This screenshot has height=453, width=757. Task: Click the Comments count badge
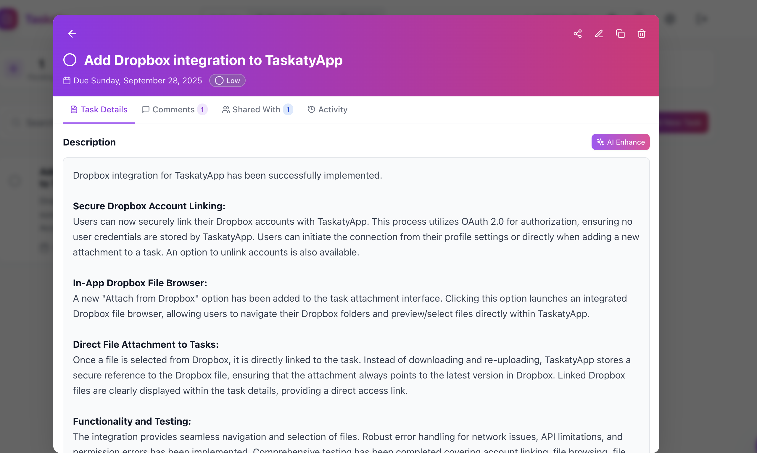click(202, 110)
